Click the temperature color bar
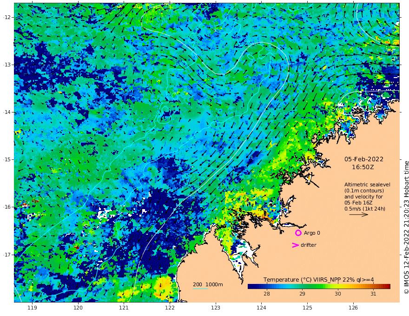409x316 pixels. [319, 286]
